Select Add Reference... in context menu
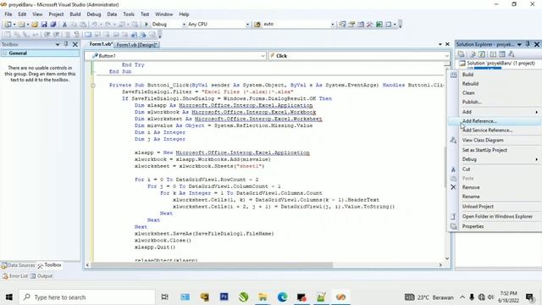542x305 pixels. tap(495, 121)
